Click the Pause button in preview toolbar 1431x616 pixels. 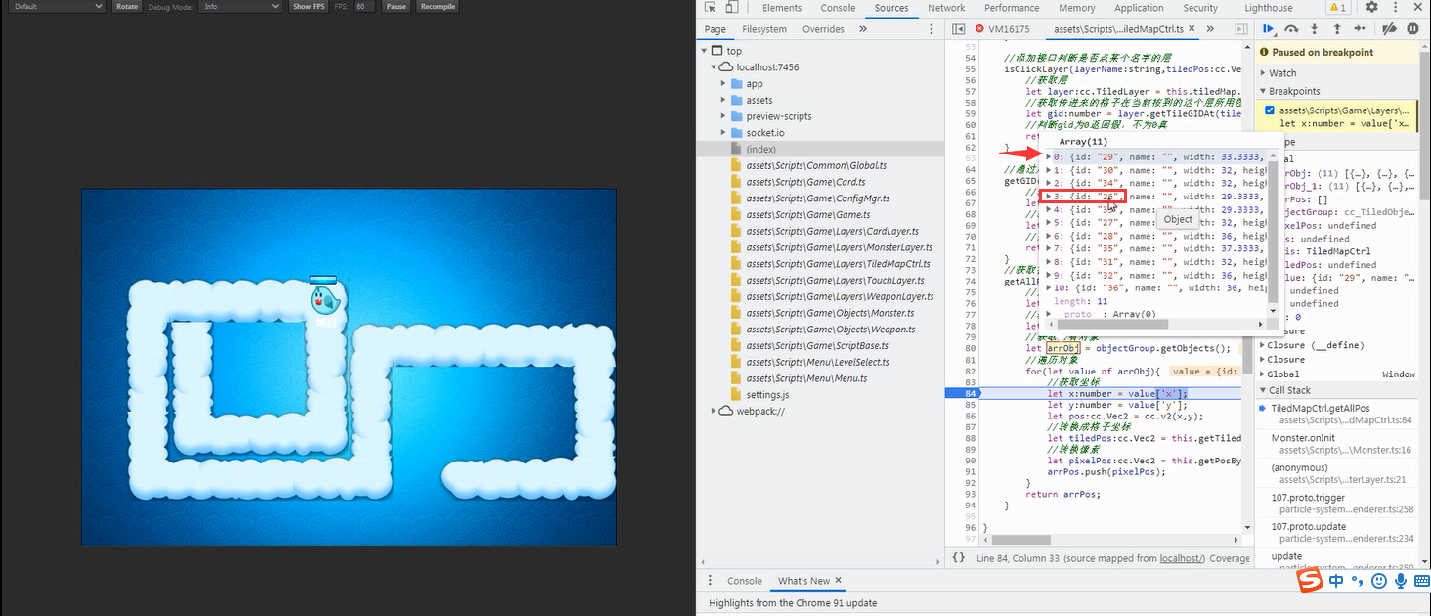coord(395,6)
